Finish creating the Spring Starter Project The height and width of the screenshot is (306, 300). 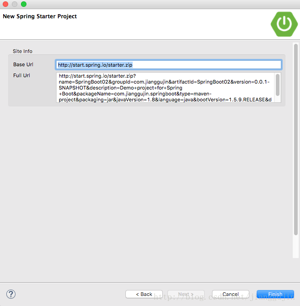pyautogui.click(x=275, y=294)
